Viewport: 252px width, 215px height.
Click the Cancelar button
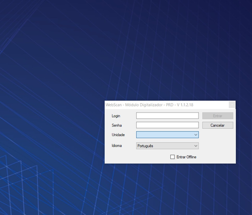(x=218, y=125)
